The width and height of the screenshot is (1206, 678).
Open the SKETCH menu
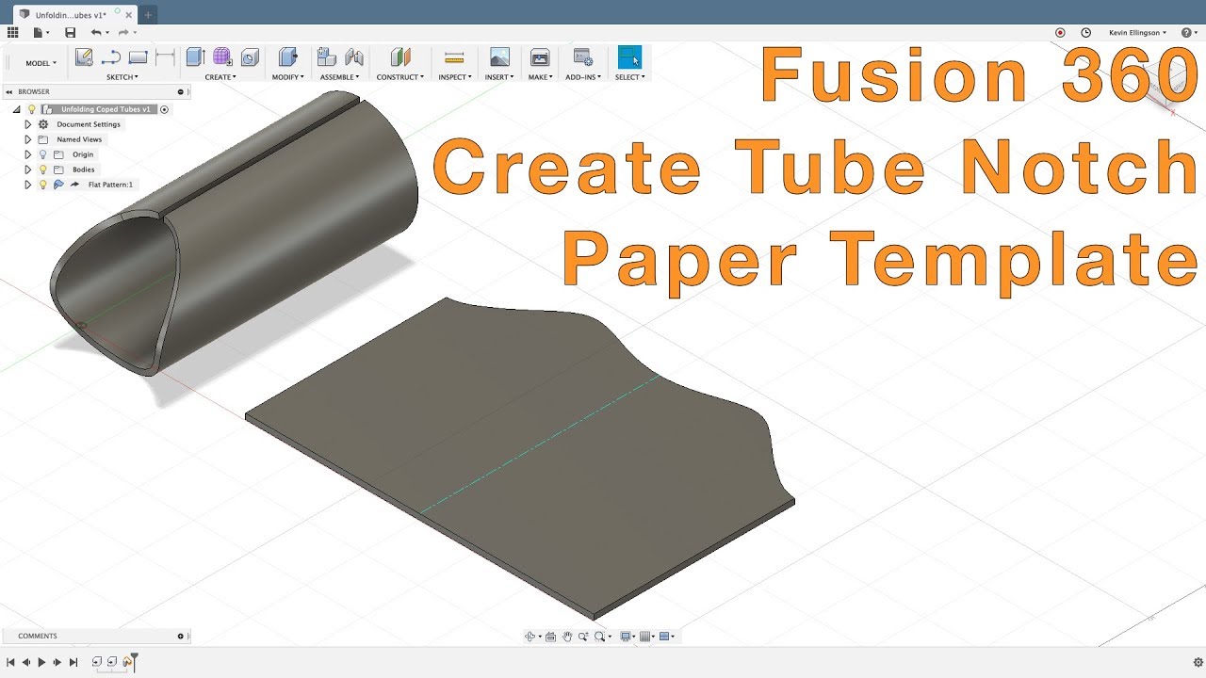[x=122, y=77]
